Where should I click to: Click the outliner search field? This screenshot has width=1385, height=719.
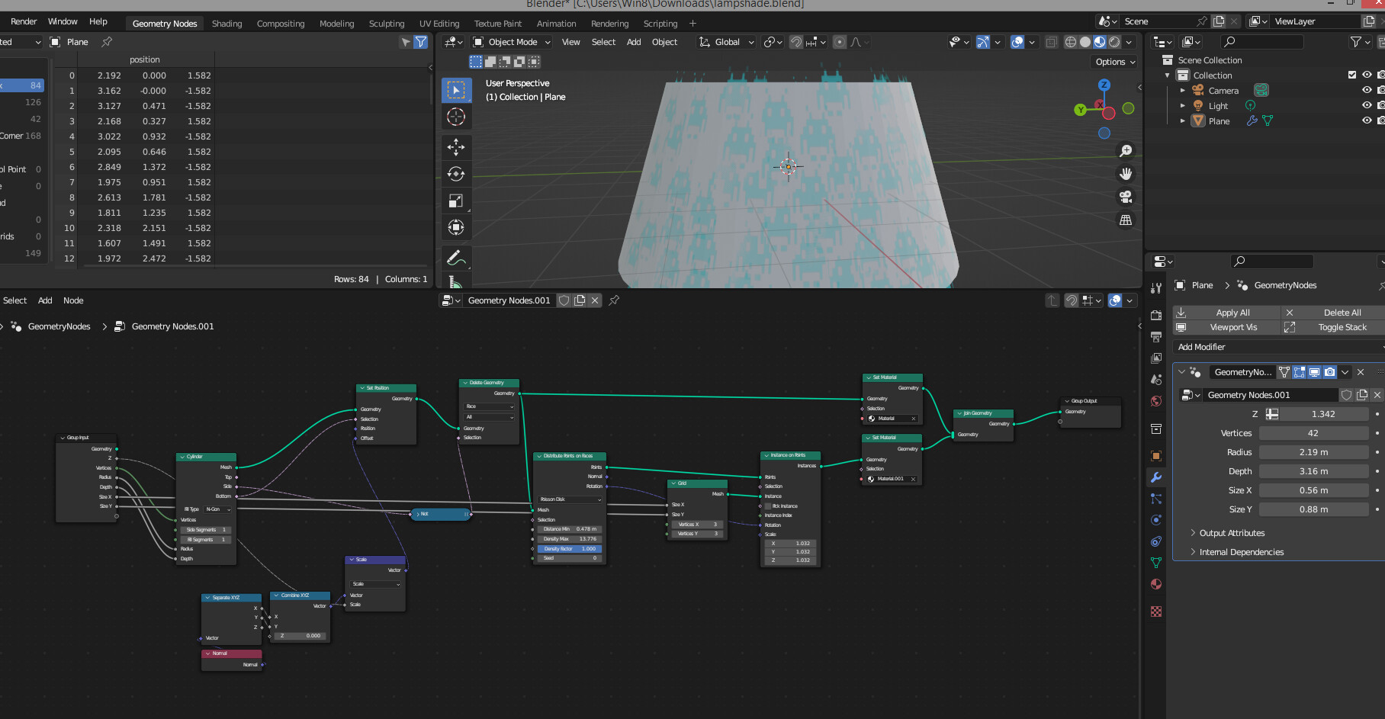[1262, 42]
